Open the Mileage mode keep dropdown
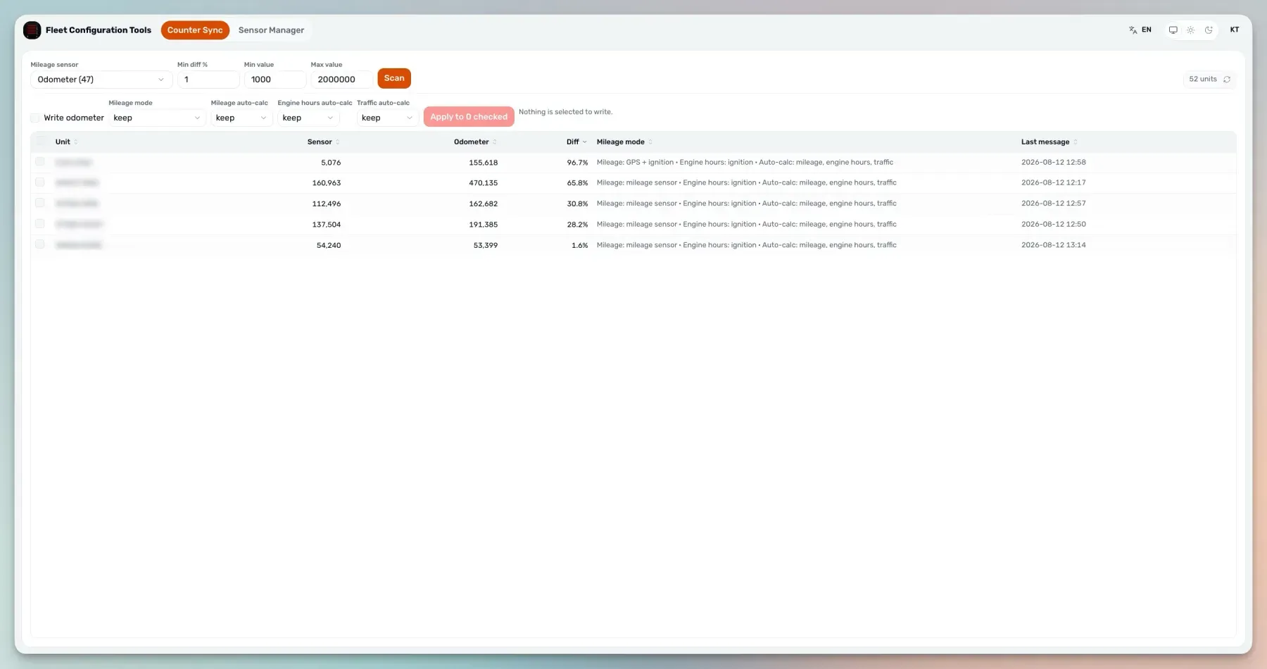This screenshot has height=669, width=1267. tap(157, 118)
